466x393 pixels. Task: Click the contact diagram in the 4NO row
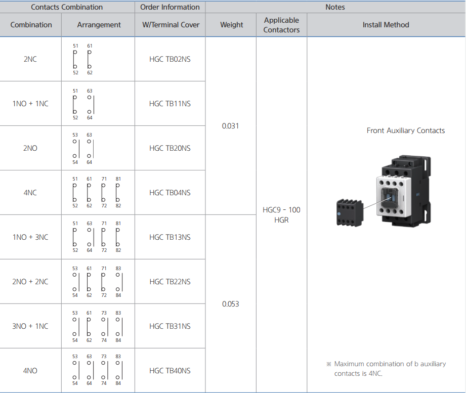coord(97,370)
